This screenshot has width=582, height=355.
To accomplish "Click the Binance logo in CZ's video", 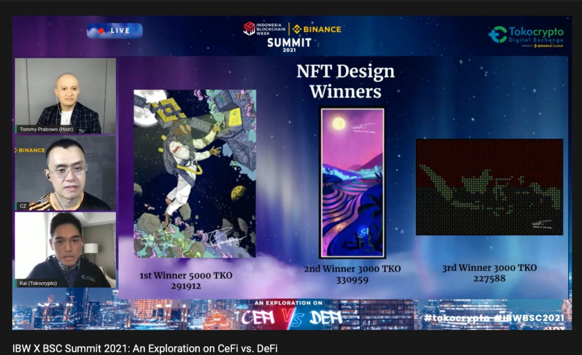I will (30, 151).
